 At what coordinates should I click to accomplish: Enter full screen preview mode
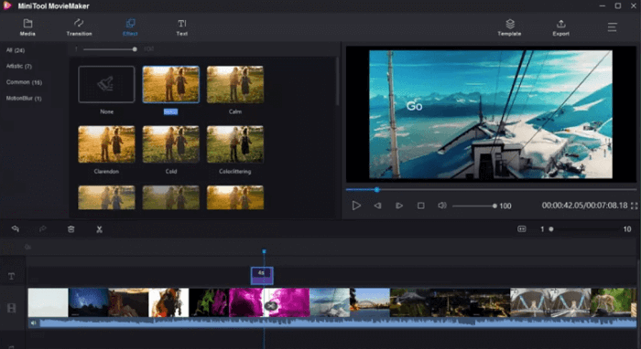635,206
